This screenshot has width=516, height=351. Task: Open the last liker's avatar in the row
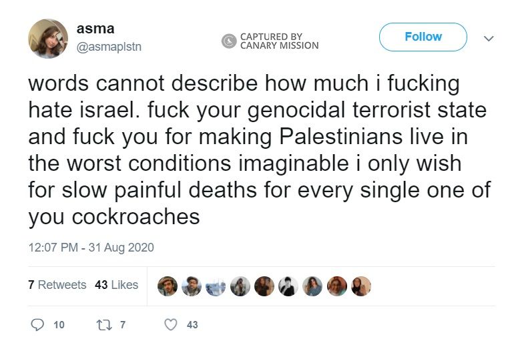tap(360, 286)
